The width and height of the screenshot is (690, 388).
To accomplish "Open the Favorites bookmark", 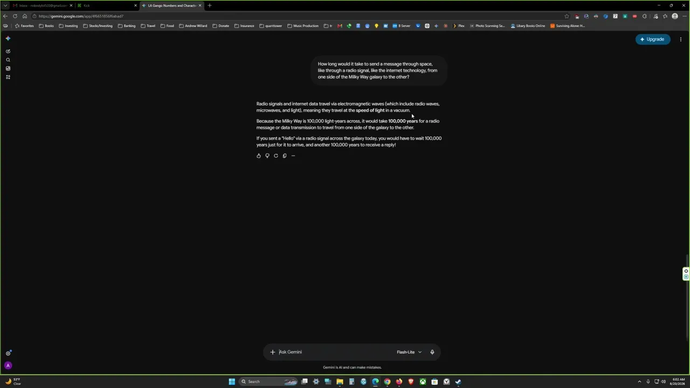I will (24, 26).
